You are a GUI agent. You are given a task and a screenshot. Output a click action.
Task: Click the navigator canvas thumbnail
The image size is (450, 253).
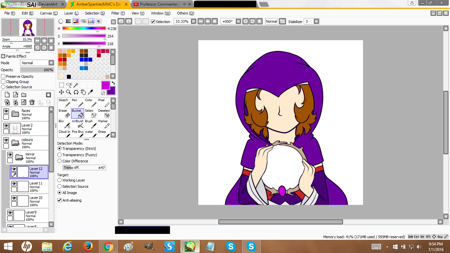tap(28, 27)
